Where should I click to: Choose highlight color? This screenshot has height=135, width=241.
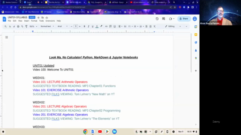pos(101,27)
